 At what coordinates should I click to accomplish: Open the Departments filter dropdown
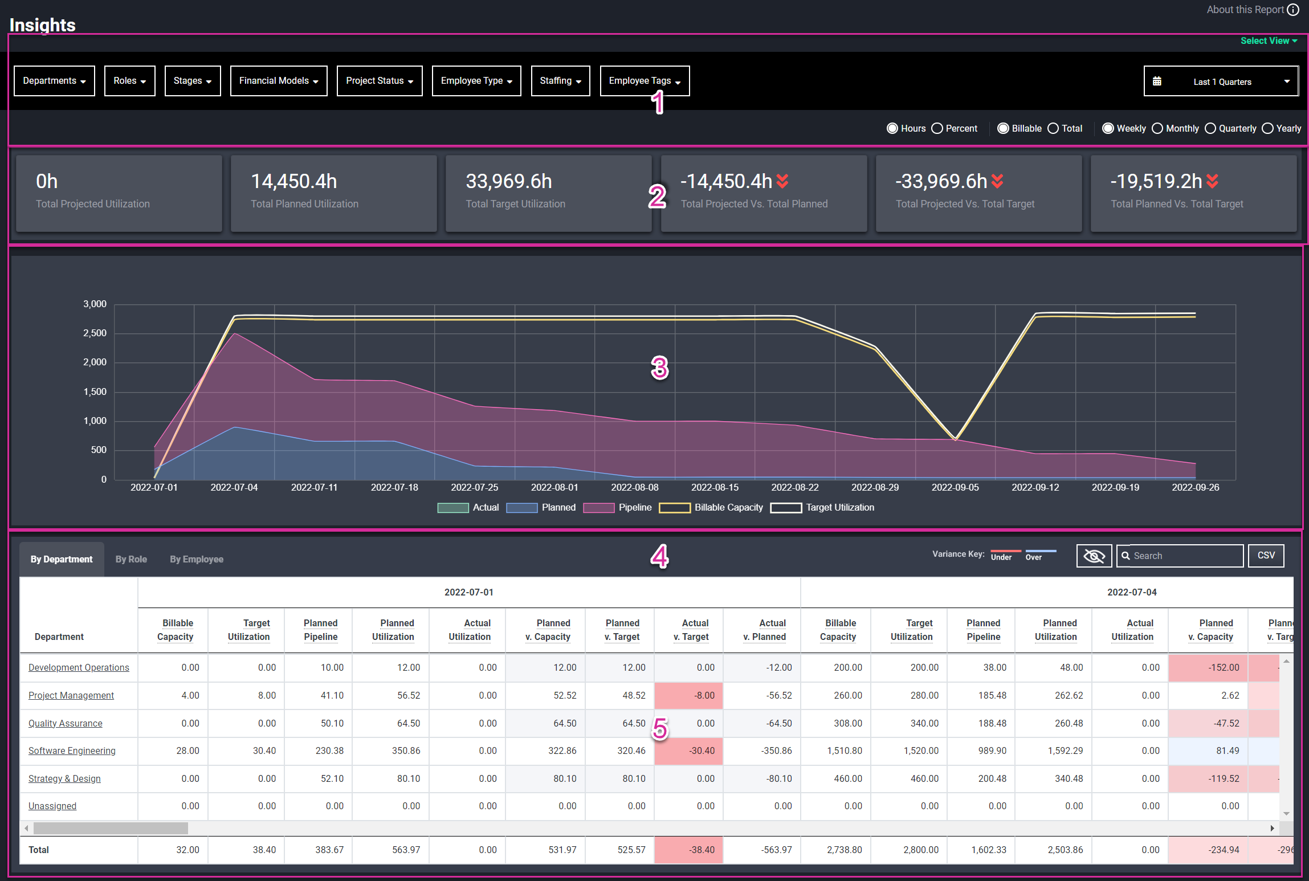(x=54, y=80)
